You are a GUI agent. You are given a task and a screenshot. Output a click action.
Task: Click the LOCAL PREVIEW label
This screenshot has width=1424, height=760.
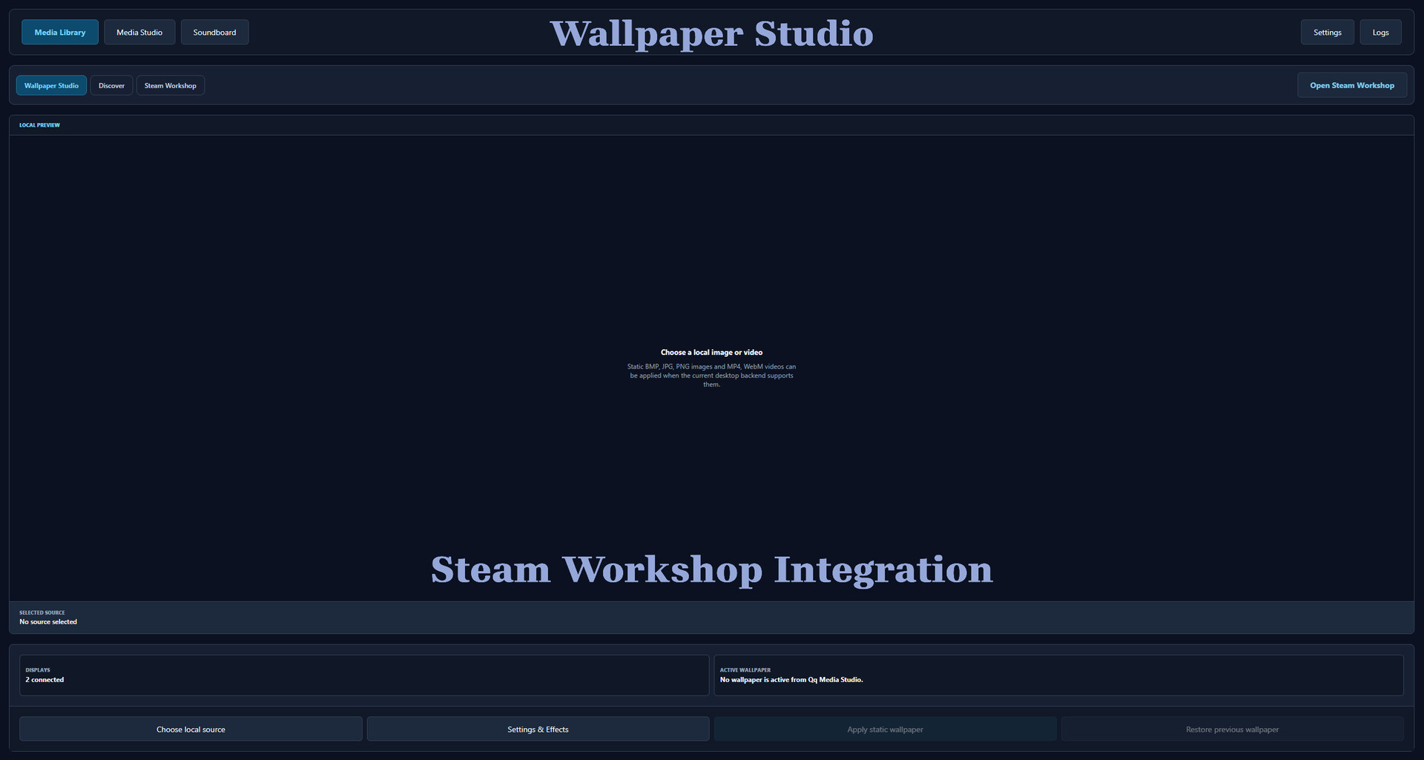(39, 125)
